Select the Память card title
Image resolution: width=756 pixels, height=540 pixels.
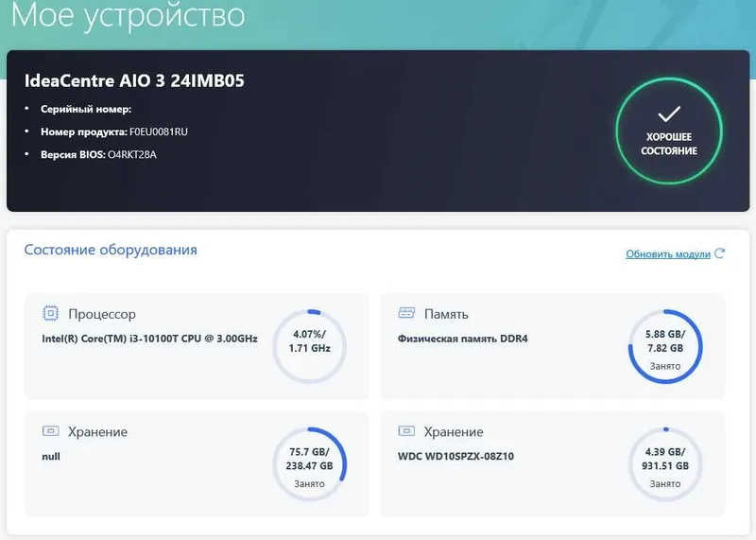point(446,314)
